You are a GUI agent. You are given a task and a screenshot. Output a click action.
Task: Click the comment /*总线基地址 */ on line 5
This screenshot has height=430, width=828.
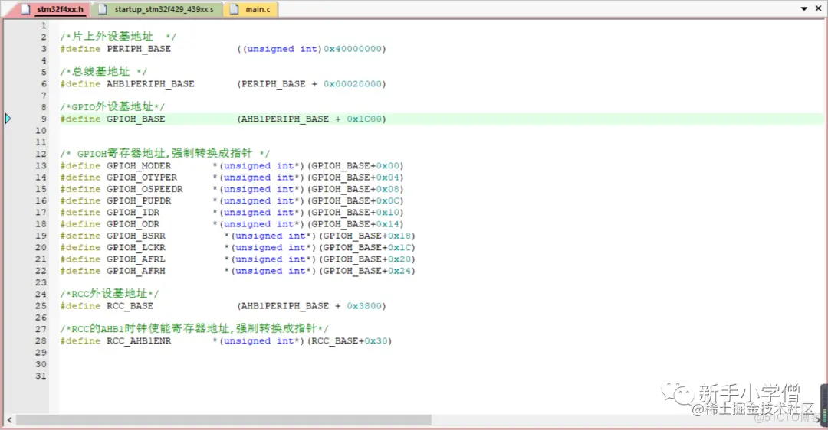tap(103, 72)
